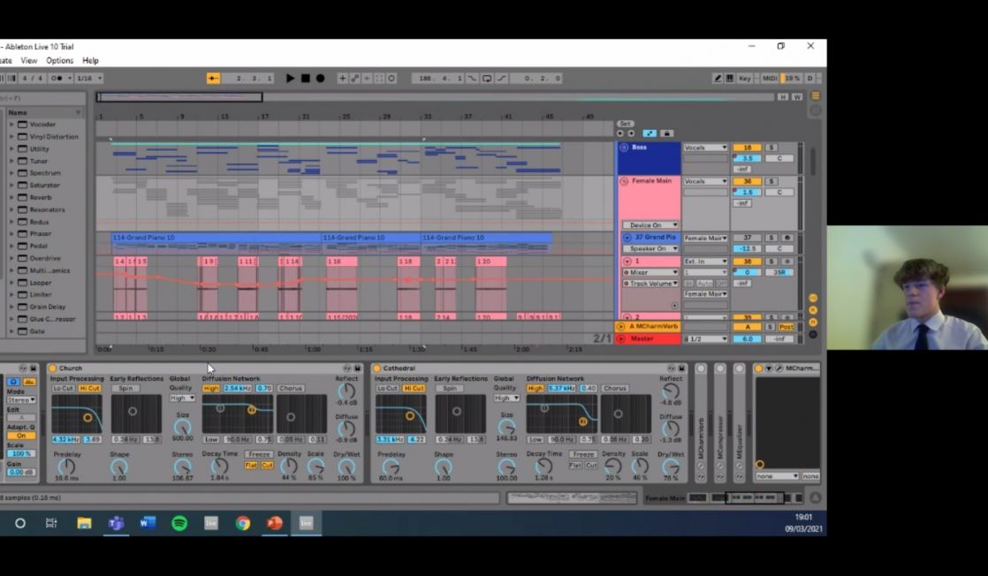Open Google Chrome from taskbar
This screenshot has height=576, width=988.
243,523
